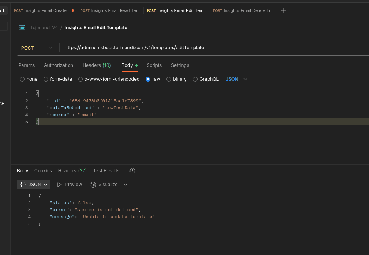This screenshot has height=255, width=369.
Task: Click the Visualize chart icon
Action: point(93,185)
